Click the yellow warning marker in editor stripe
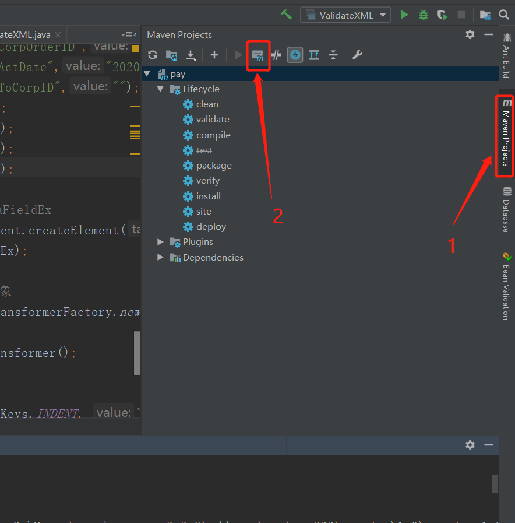 click(x=135, y=49)
